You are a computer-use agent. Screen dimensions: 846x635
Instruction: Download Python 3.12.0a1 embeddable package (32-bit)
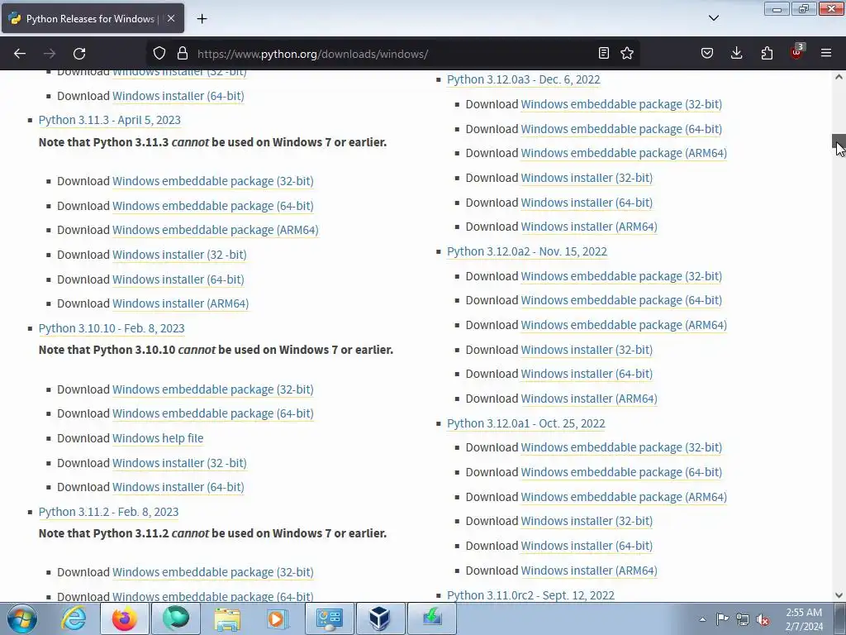(621, 447)
